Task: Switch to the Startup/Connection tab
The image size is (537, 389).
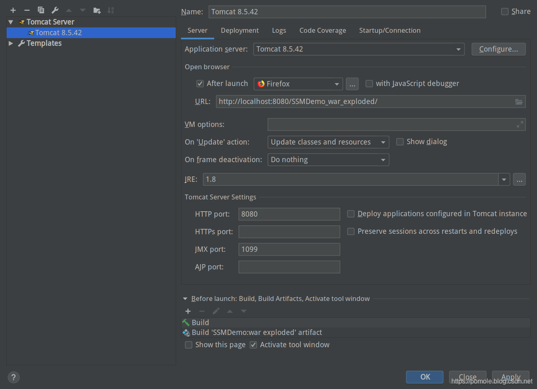Action: (390, 31)
